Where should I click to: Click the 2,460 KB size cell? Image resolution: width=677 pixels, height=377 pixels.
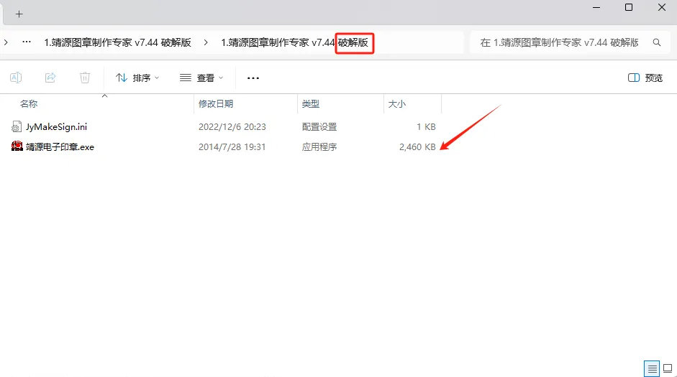point(417,147)
